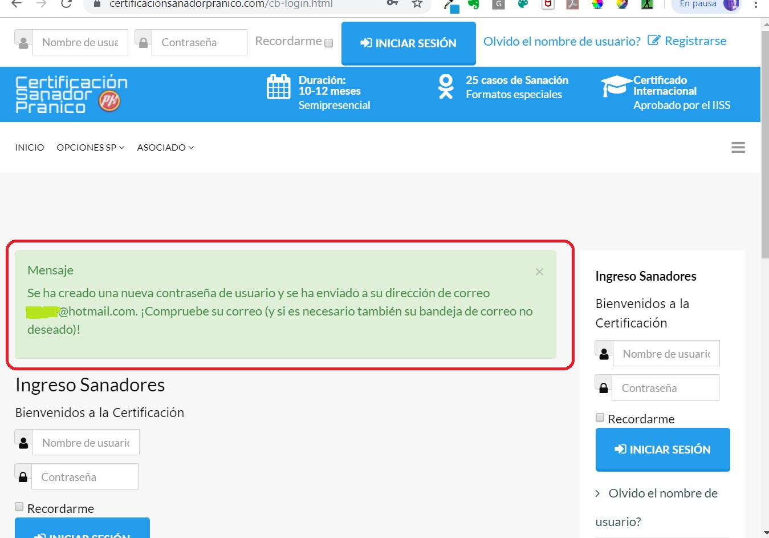Click the Certificación Sanador Pranico logo
This screenshot has height=538, width=769.
click(71, 94)
